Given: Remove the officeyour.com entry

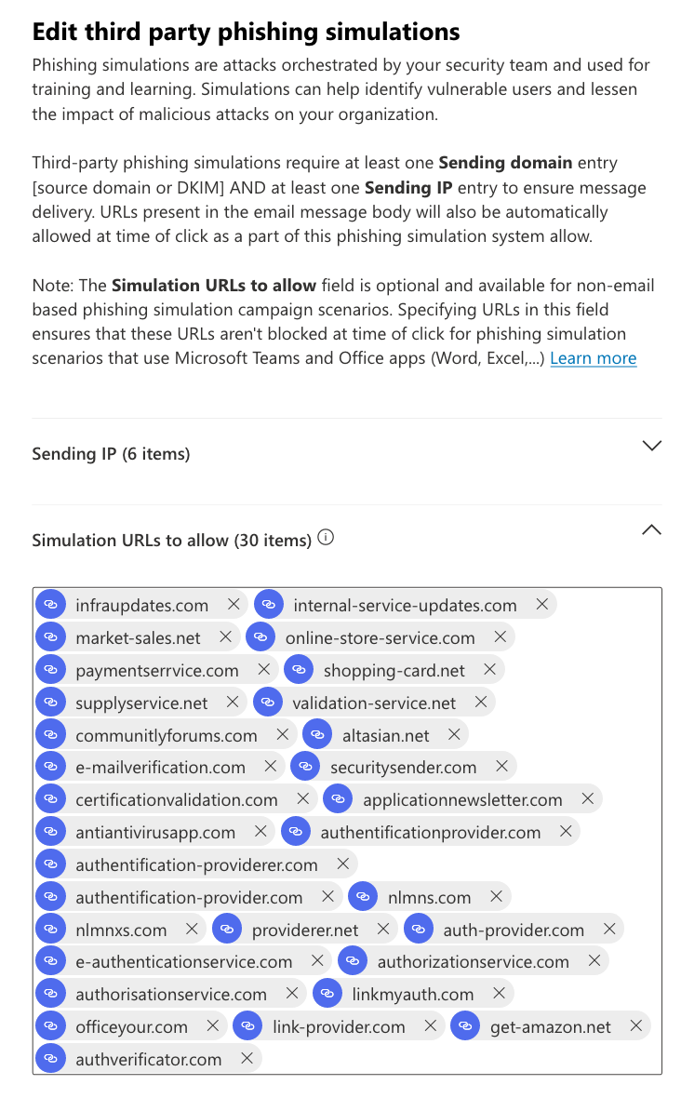Looking at the screenshot, I should click(213, 1026).
